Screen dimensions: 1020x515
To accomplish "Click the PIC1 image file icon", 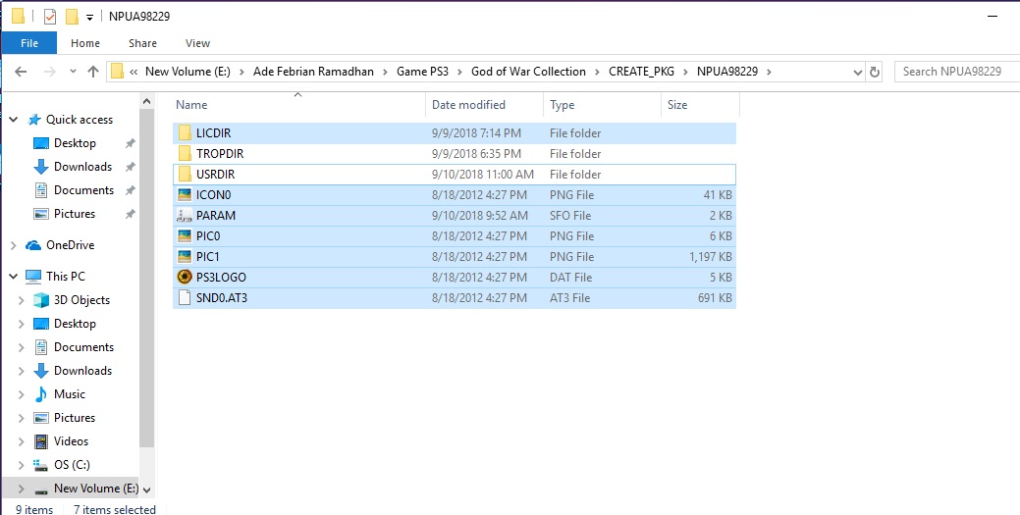I will [x=185, y=257].
